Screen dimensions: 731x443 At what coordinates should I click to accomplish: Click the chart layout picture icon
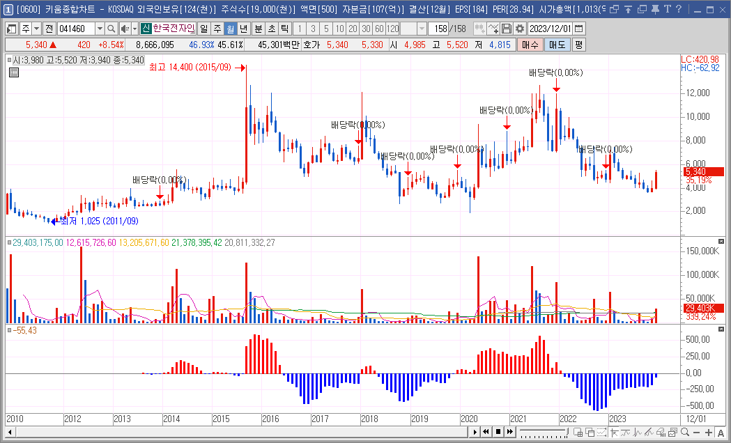pyautogui.click(x=672, y=433)
